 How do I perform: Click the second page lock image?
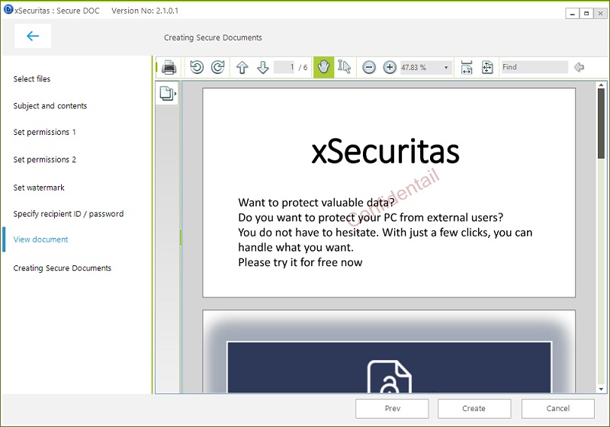point(389,368)
